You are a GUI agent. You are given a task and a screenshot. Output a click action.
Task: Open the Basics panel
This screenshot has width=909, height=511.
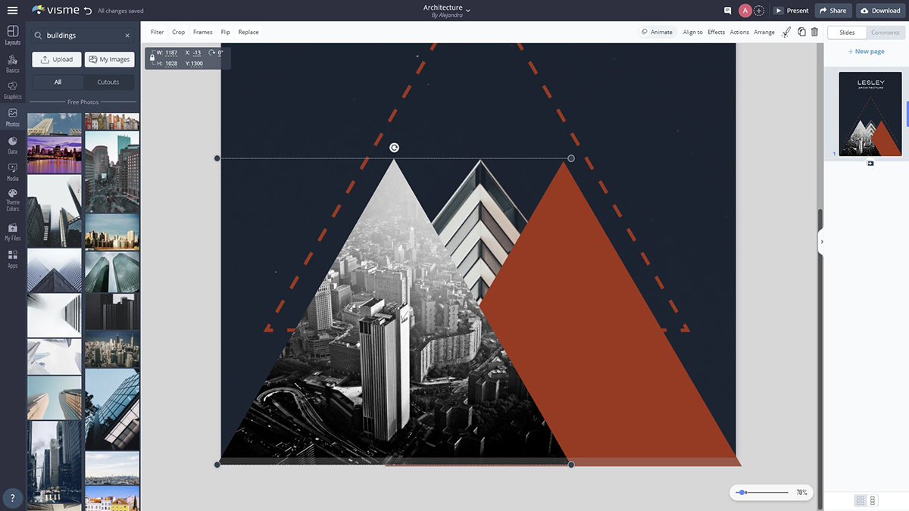[12, 63]
